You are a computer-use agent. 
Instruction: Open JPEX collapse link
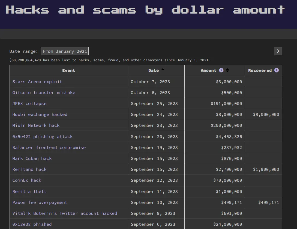[x=29, y=104]
